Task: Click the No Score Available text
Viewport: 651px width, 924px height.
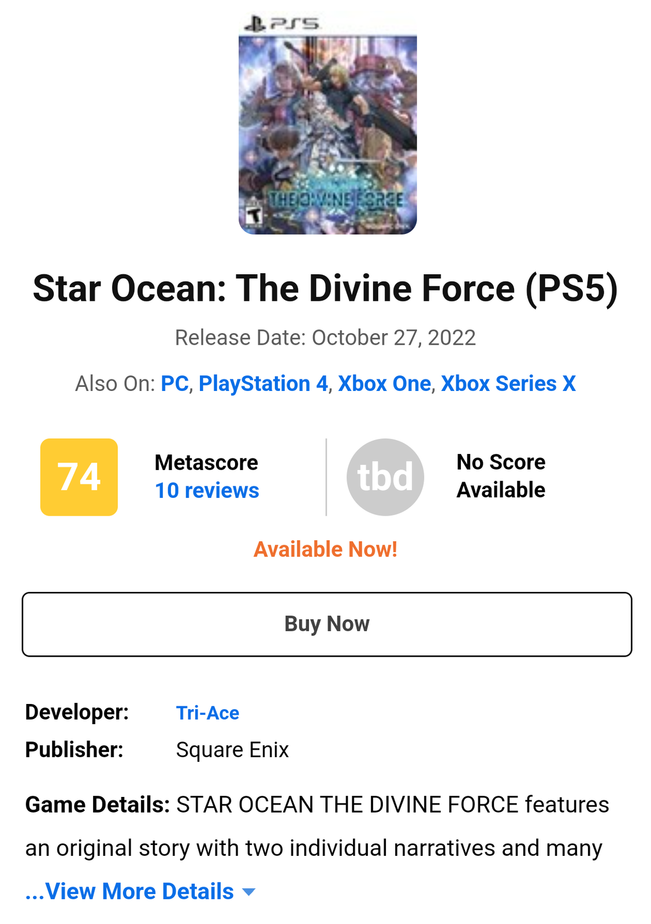Action: (x=500, y=476)
